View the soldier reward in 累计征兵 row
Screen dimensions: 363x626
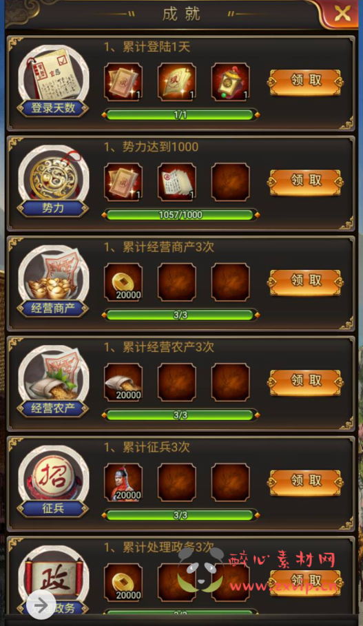(x=123, y=482)
